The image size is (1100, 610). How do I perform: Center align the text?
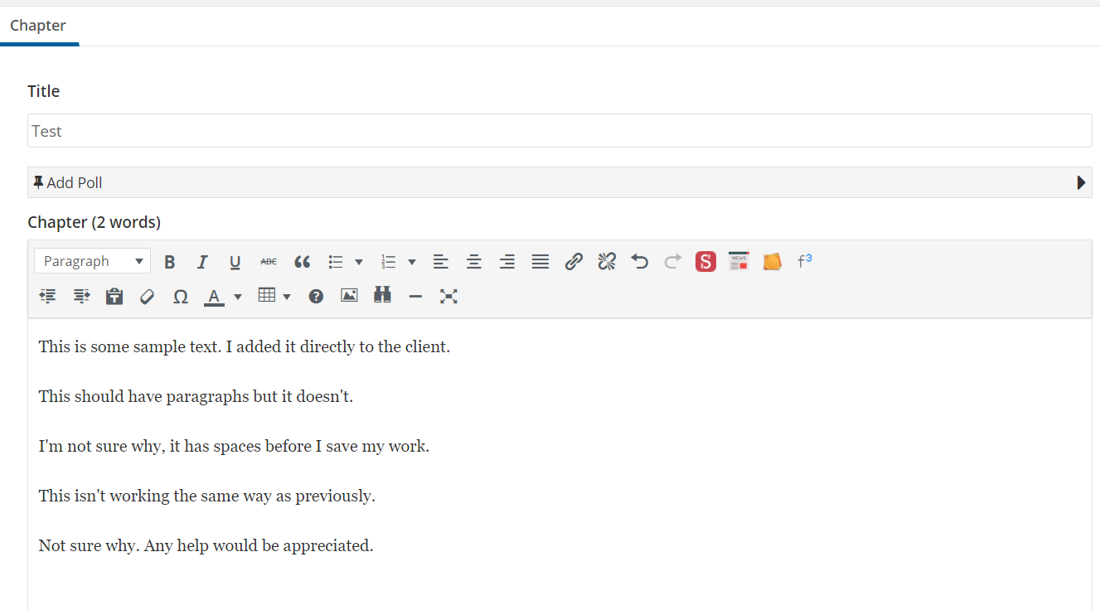474,262
